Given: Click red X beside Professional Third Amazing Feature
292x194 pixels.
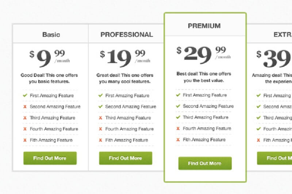Looking at the screenshot, I should point(100,118).
